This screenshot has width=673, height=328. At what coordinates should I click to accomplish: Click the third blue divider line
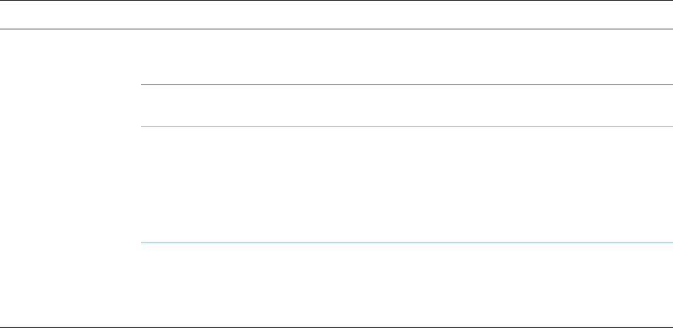coord(406,244)
